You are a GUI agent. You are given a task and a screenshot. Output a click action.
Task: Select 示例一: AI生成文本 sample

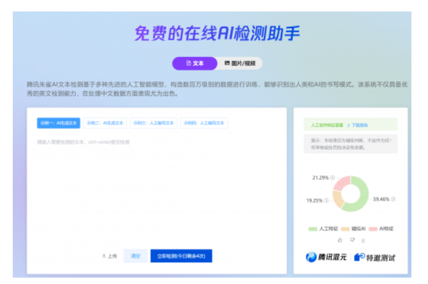pyautogui.click(x=59, y=123)
